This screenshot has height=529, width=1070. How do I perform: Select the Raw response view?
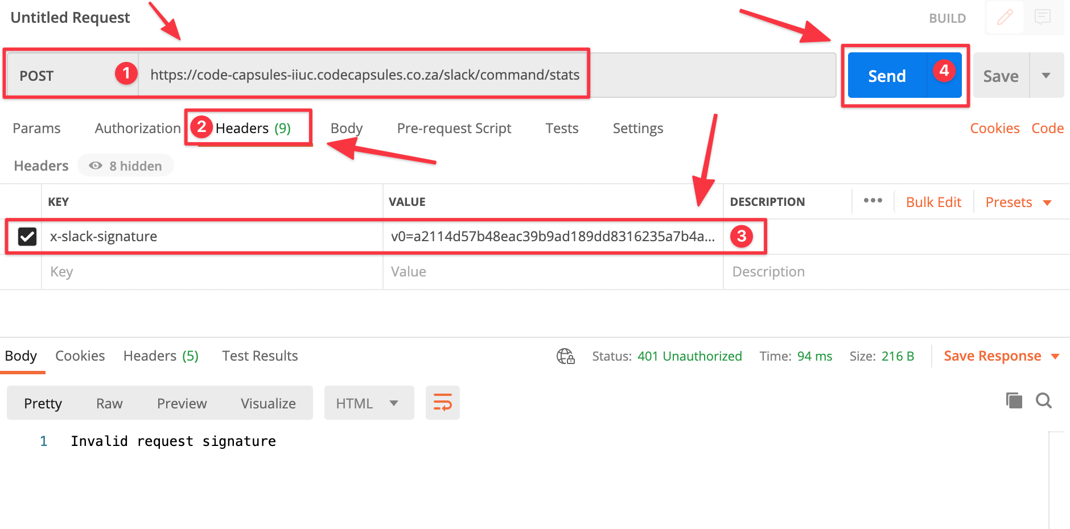coord(109,403)
